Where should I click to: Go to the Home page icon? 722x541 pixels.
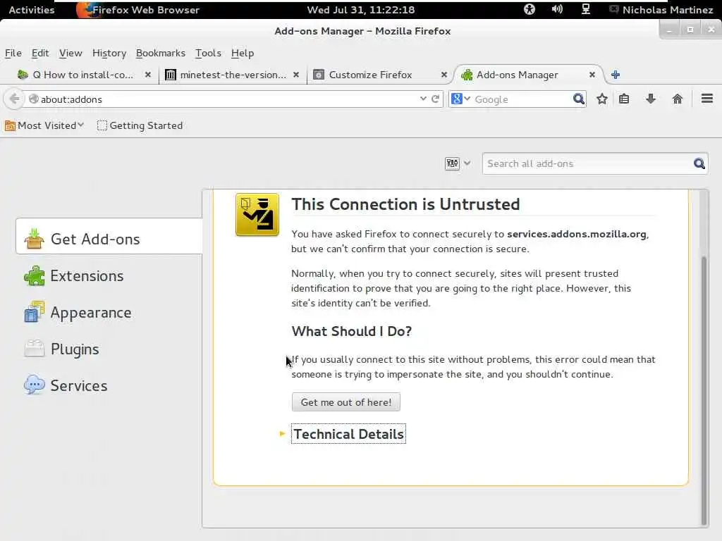tap(678, 99)
